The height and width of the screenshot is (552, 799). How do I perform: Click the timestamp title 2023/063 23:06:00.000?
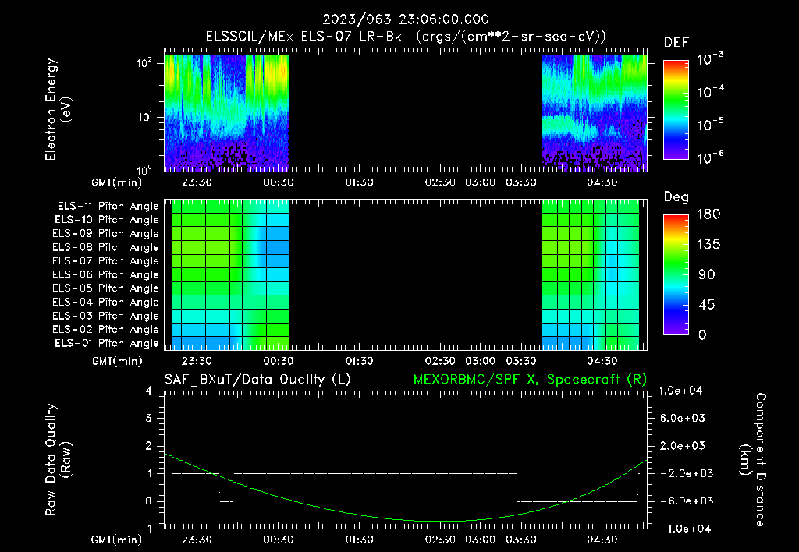pyautogui.click(x=406, y=19)
